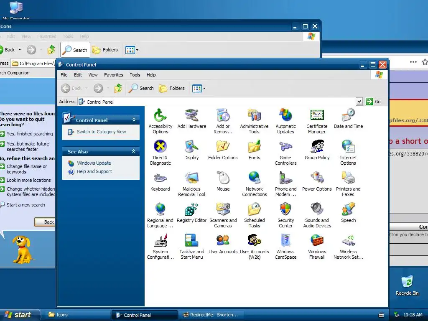Toggle Folders pane in Control Panel
Screen dimensions: 428x321
pos(172,88)
